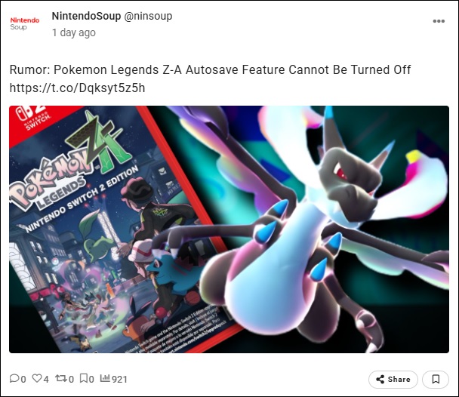Click the retweet arrows icon
459x397 pixels.
pos(61,379)
